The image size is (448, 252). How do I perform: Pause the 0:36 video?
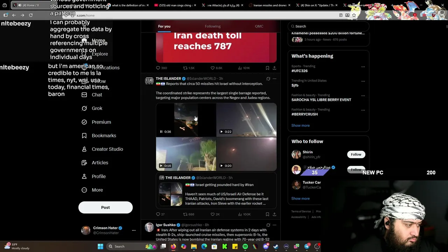(161, 132)
